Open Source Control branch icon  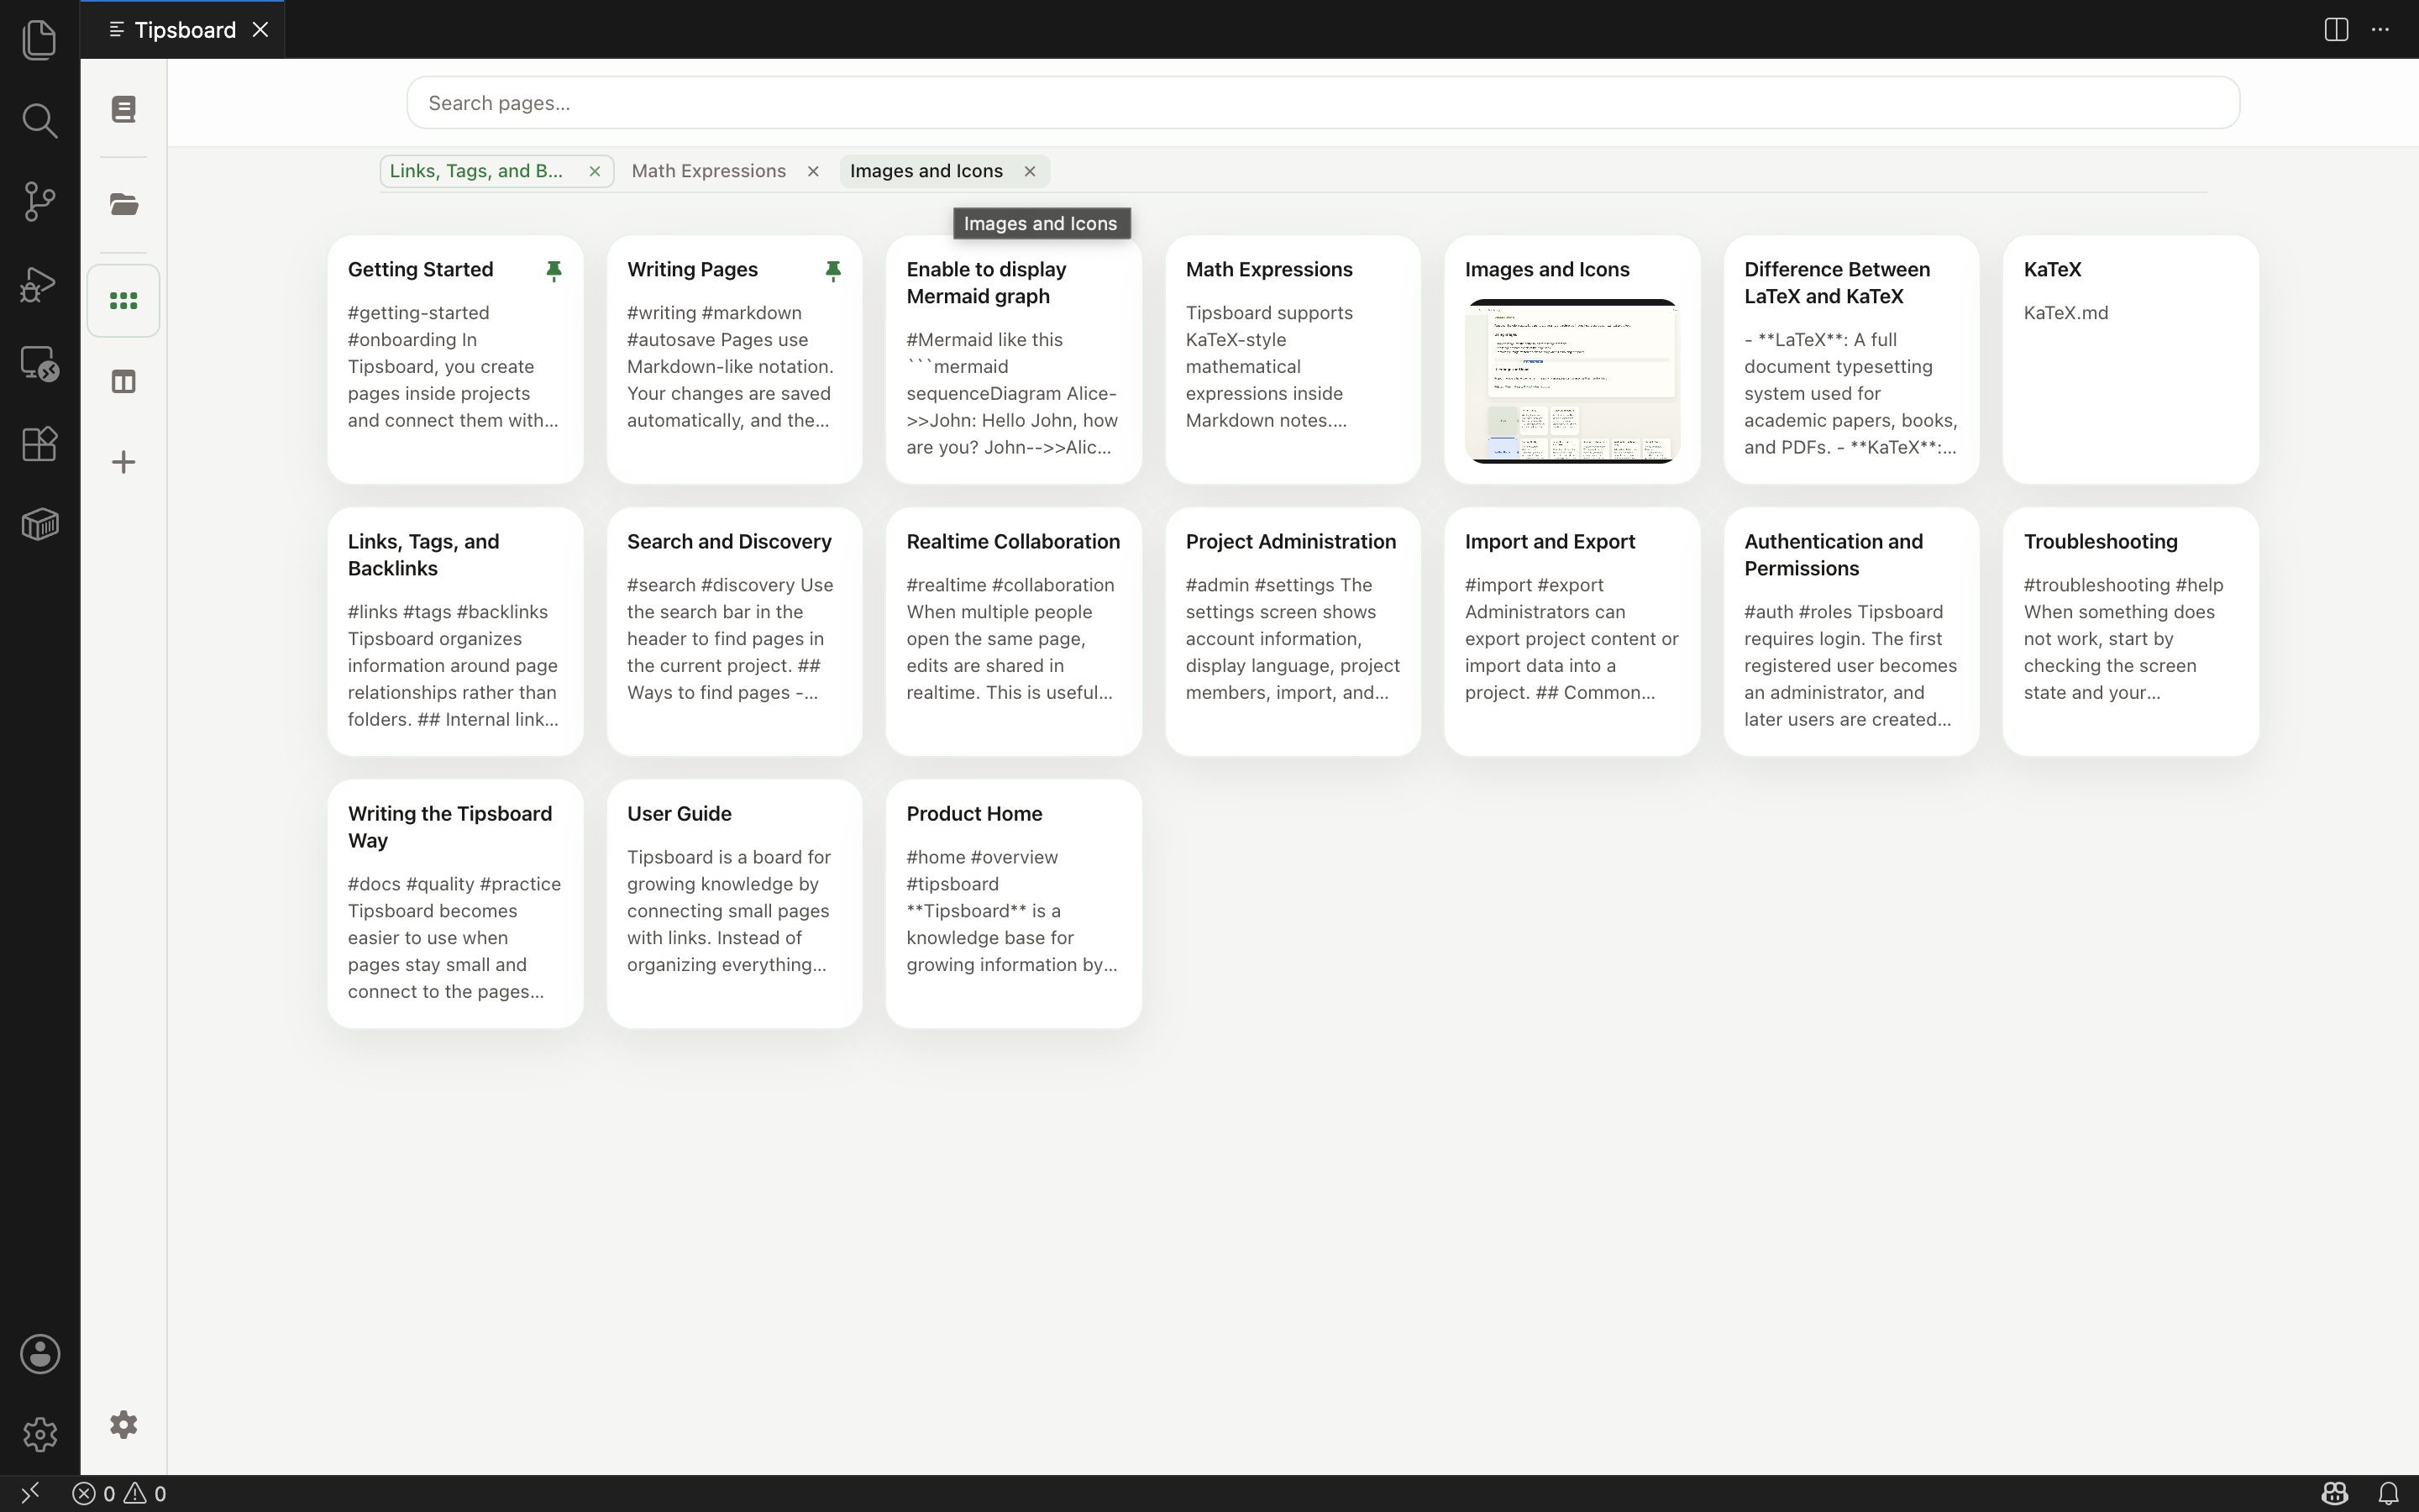point(40,202)
